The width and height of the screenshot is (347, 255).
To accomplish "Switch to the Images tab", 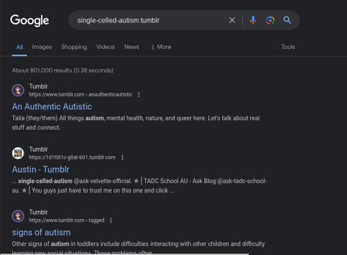I will click(42, 47).
